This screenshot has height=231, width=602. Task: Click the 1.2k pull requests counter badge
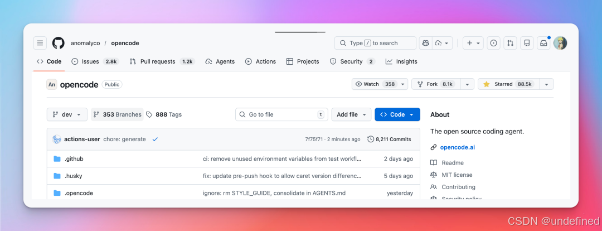(187, 61)
